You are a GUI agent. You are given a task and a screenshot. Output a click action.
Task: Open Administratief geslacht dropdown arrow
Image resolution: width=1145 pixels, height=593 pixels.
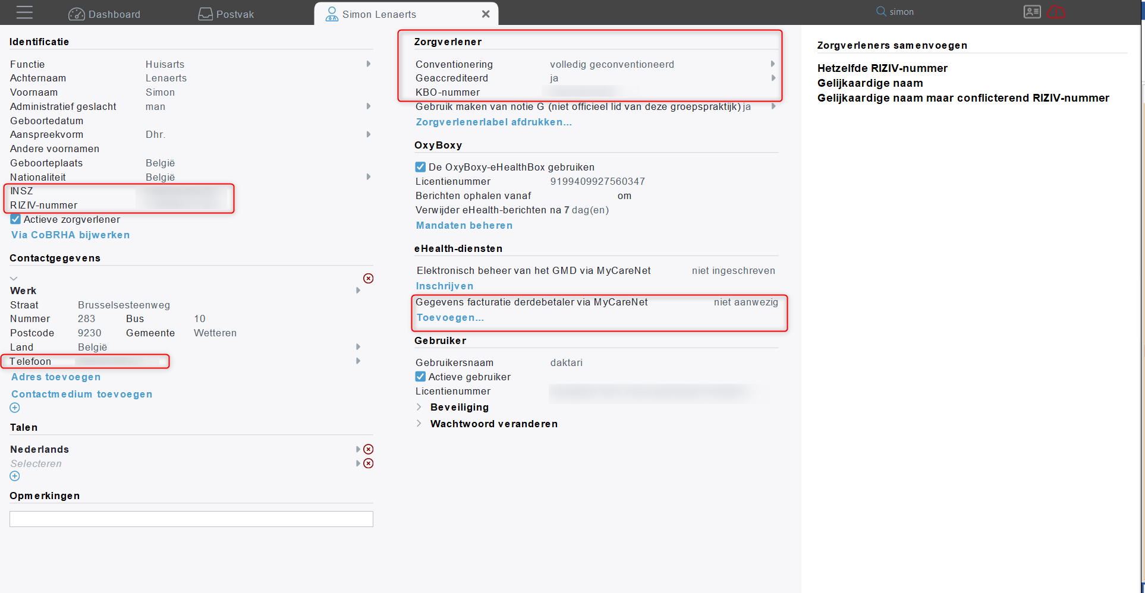[369, 106]
